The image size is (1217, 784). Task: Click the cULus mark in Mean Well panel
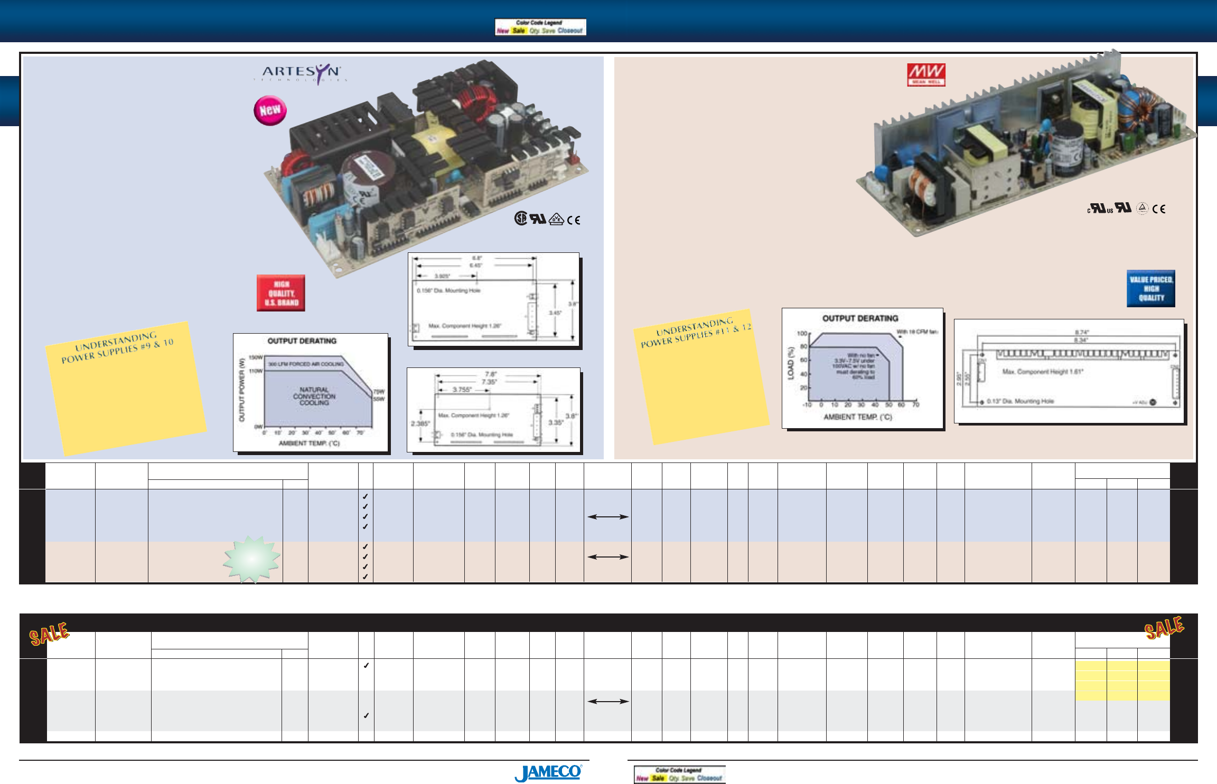pos(1100,209)
